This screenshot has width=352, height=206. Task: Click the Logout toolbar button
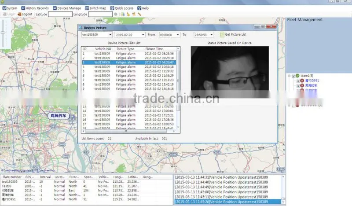point(25,14)
